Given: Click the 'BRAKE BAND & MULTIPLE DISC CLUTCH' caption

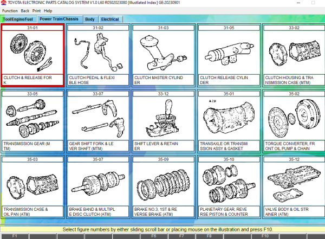Looking at the screenshot, I should coord(98,211).
